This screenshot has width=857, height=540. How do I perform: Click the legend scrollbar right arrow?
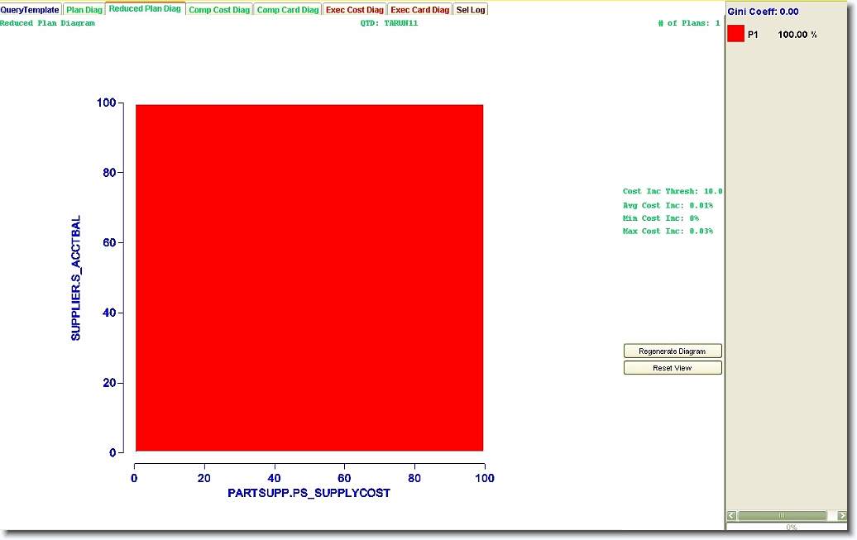pos(842,515)
